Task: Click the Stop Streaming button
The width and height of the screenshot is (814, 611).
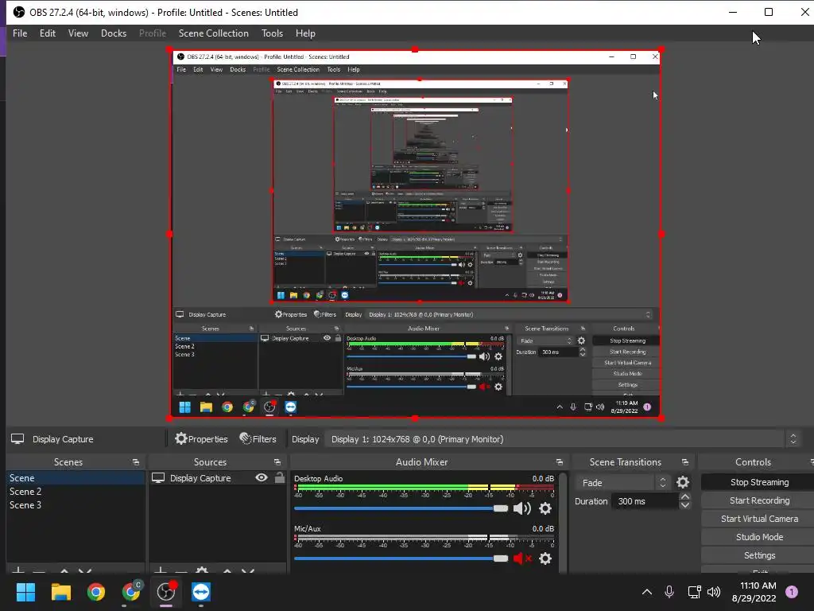Action: (759, 482)
